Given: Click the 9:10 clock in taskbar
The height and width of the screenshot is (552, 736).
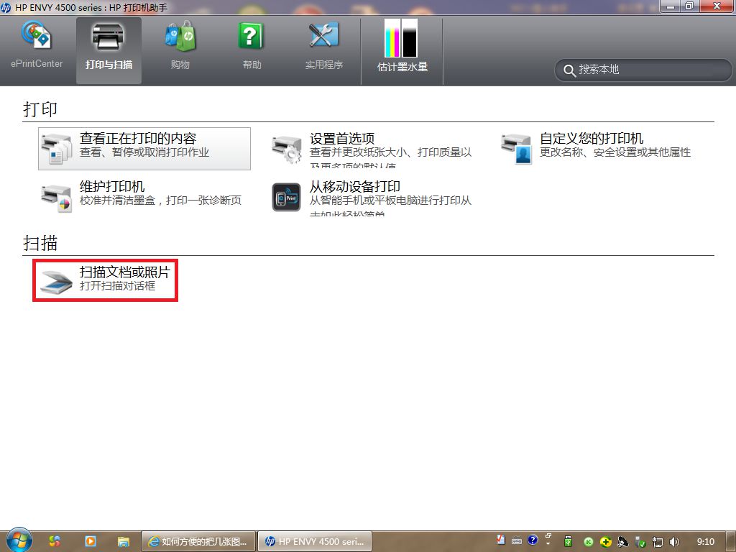Looking at the screenshot, I should [x=706, y=542].
